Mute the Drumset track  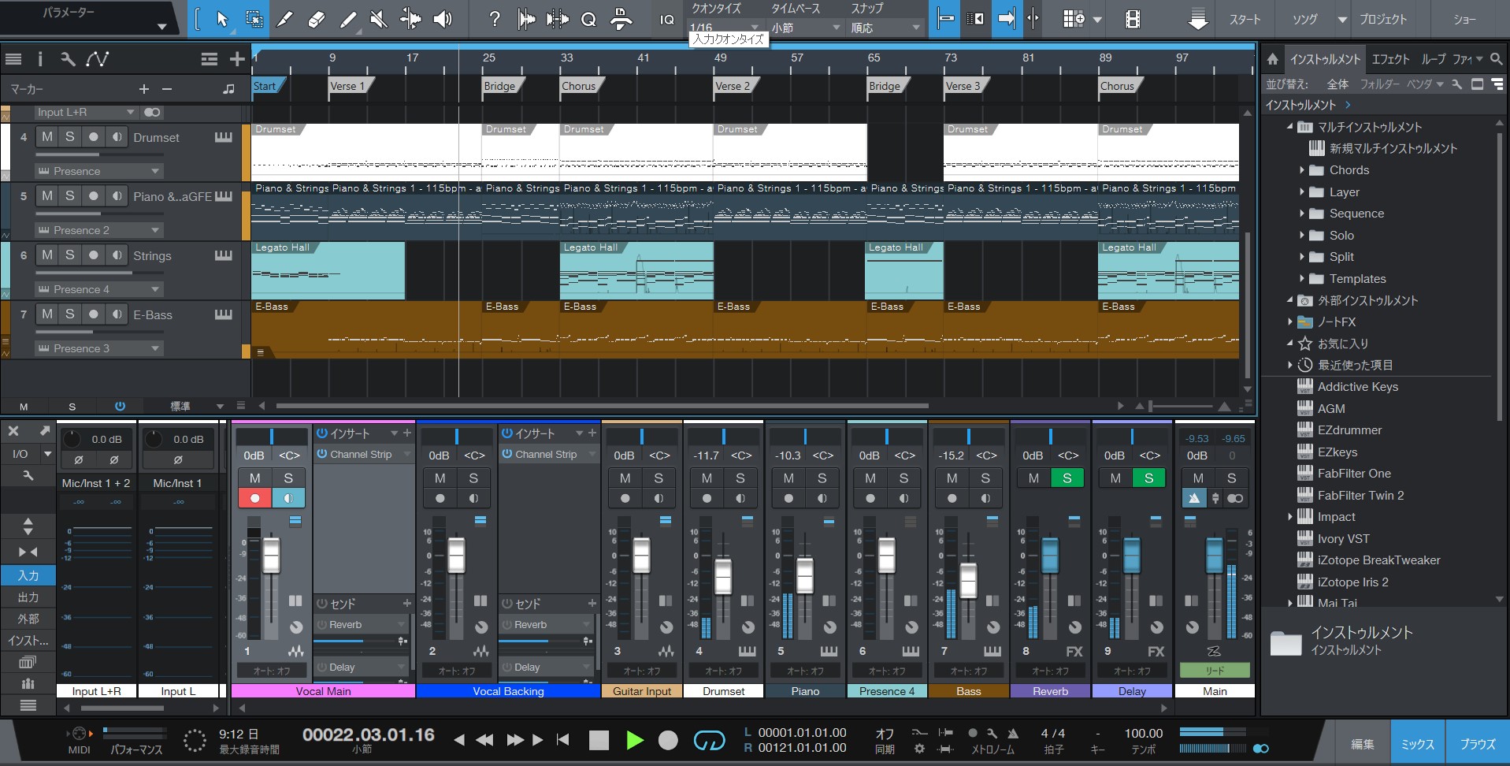pyautogui.click(x=47, y=137)
